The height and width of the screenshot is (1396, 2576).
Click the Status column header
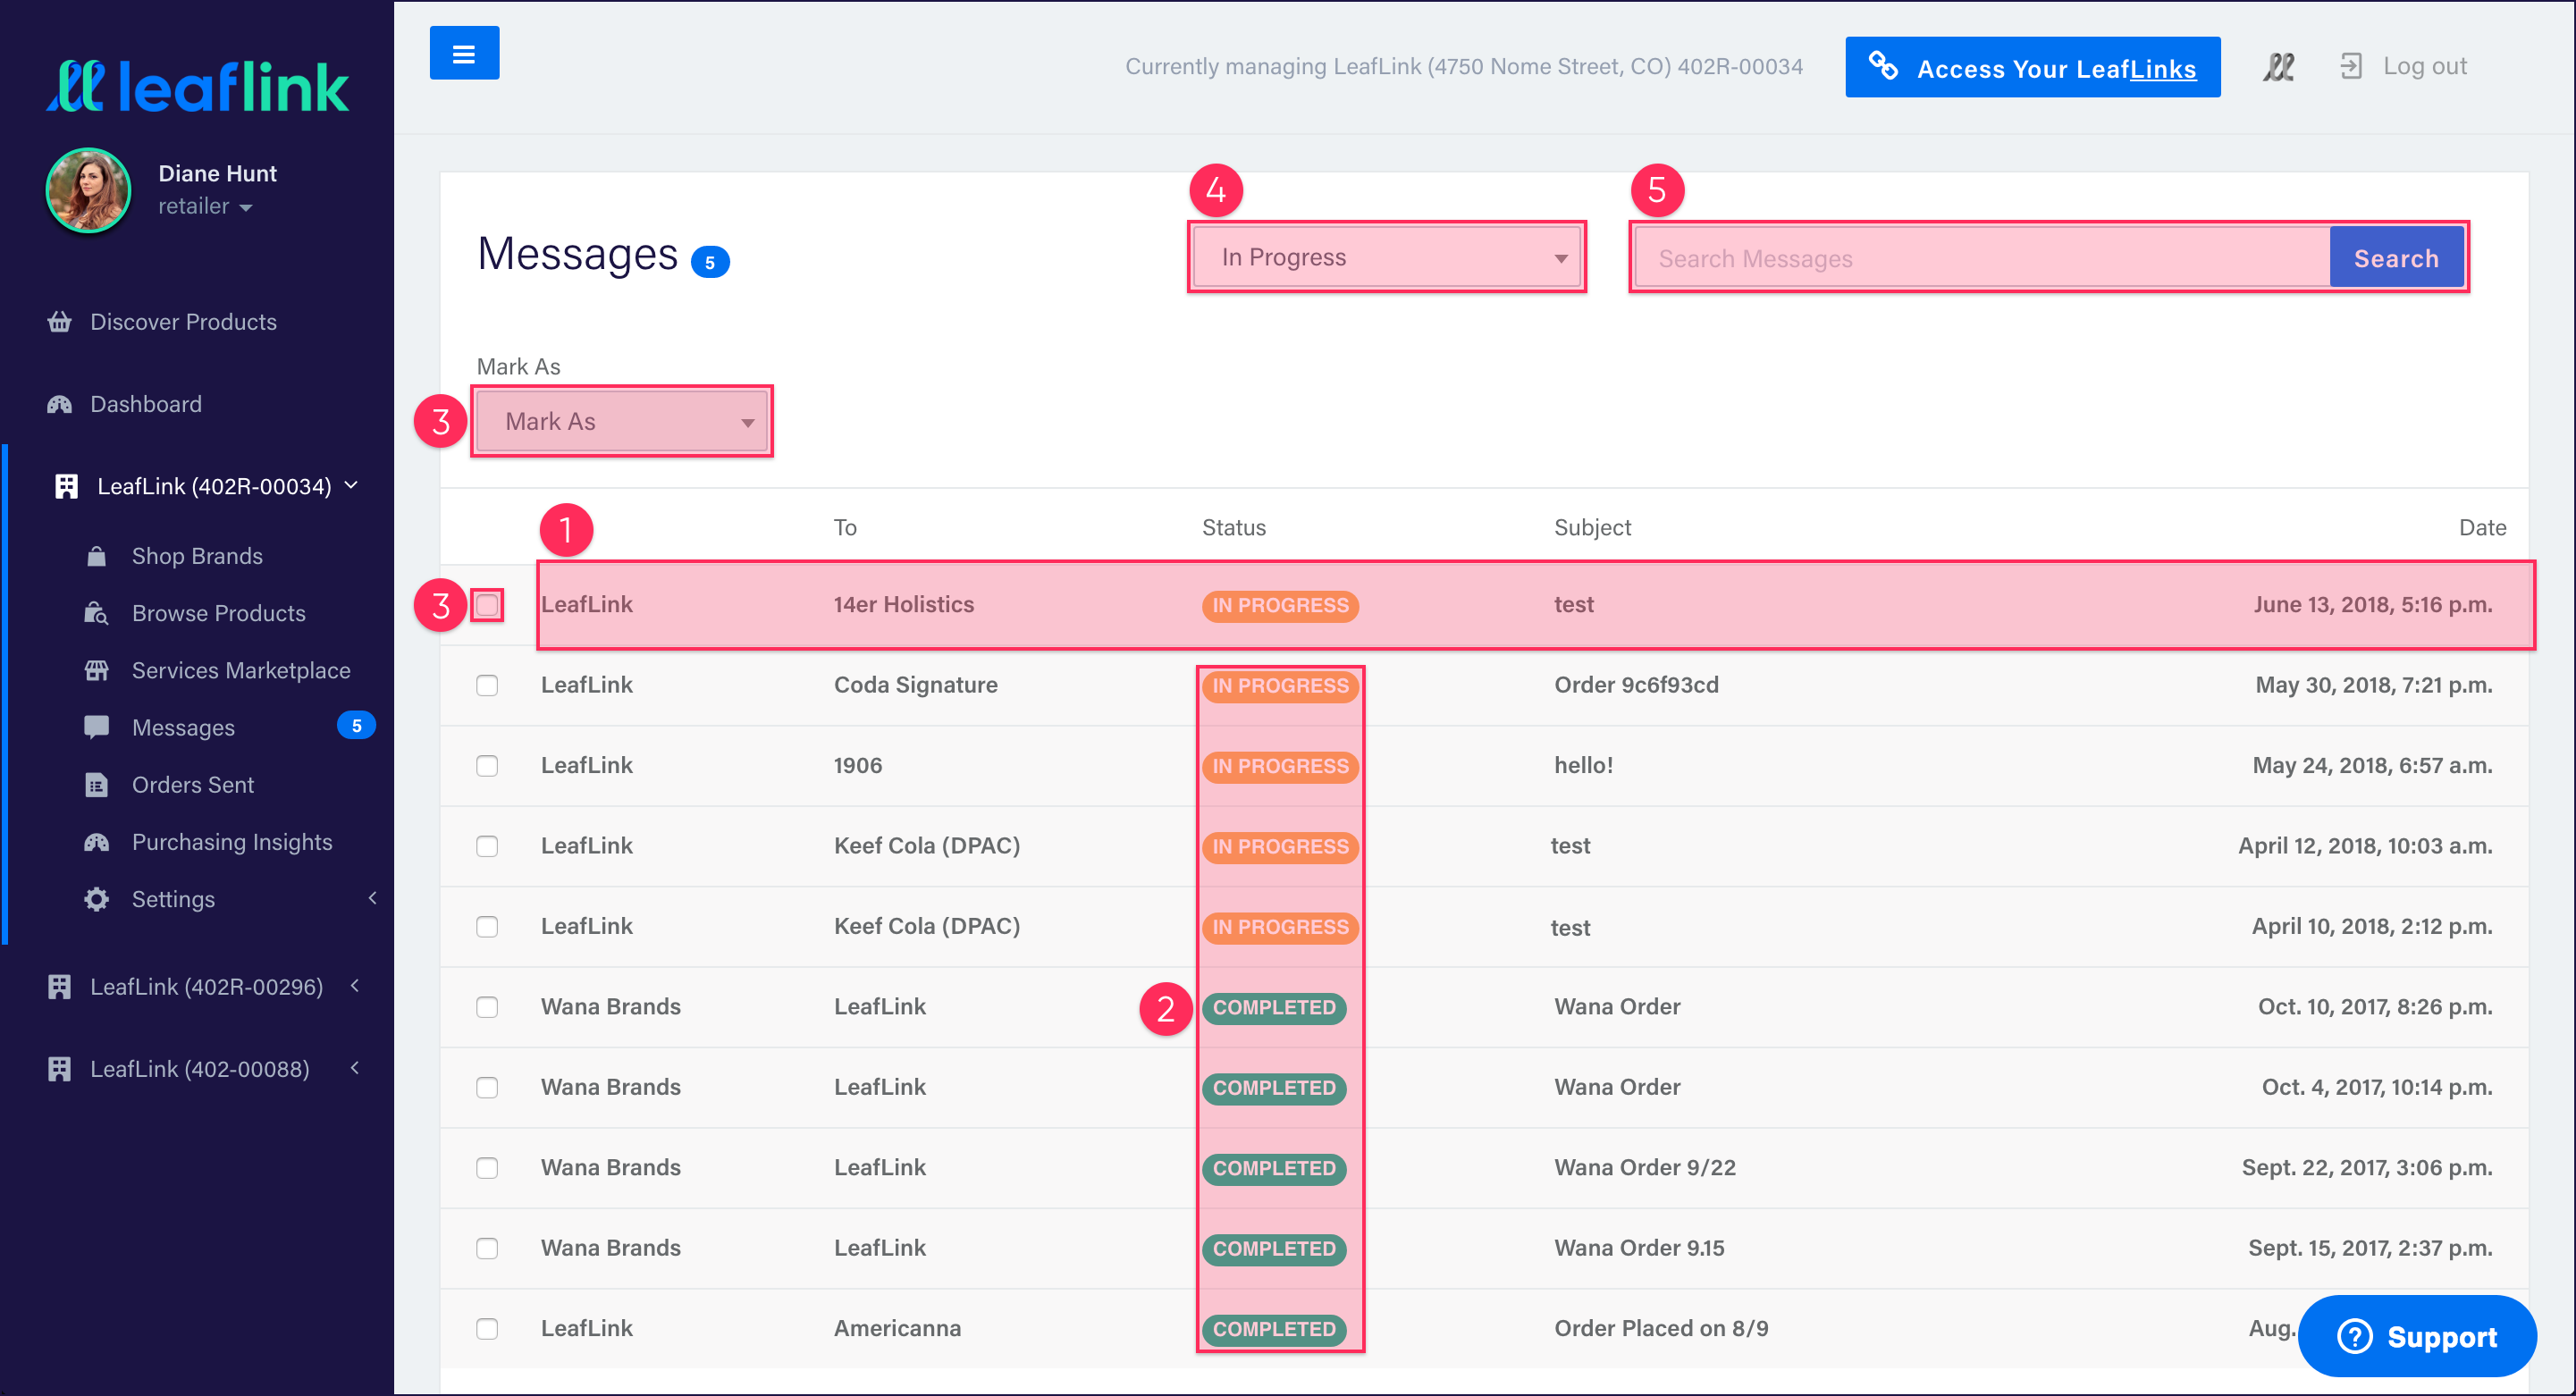[1234, 528]
